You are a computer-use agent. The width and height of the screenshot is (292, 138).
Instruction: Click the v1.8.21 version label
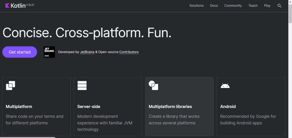(x=30, y=5)
